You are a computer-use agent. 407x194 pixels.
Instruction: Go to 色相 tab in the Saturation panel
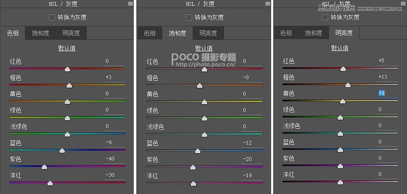[x=150, y=33]
